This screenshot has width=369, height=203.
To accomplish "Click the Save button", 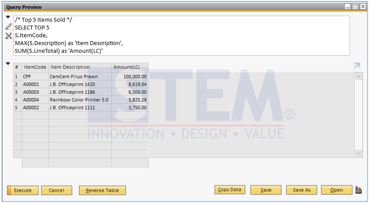I will tap(266, 190).
